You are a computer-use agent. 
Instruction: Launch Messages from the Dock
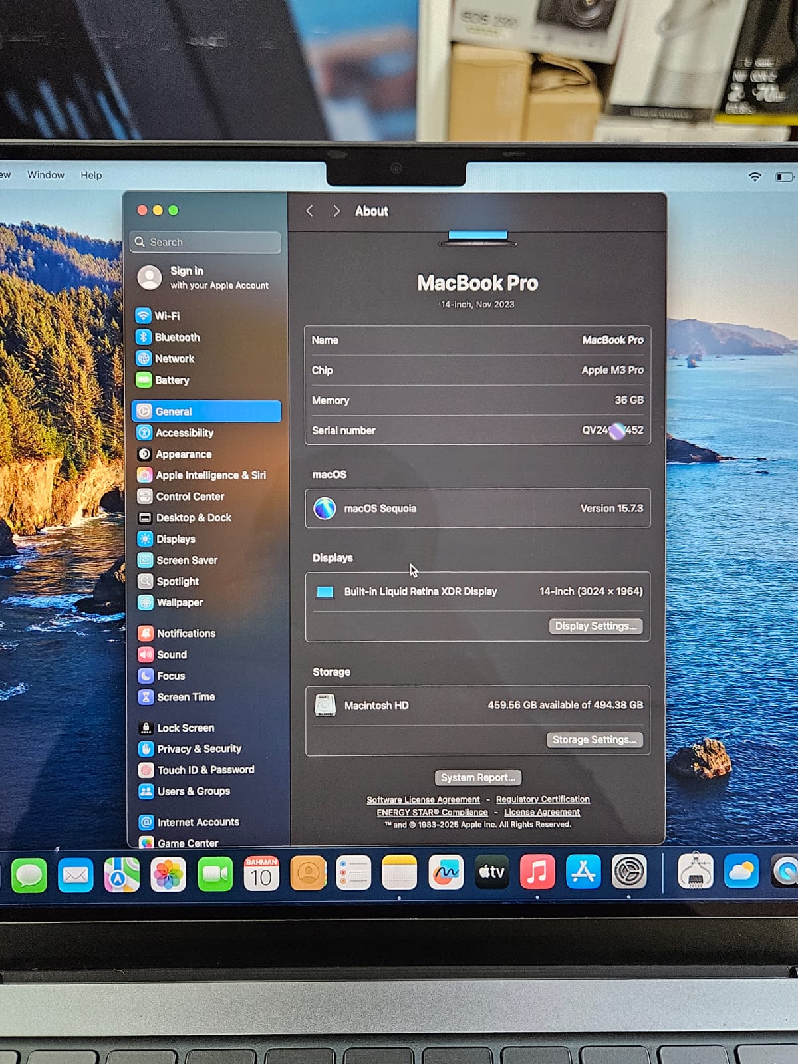29,874
